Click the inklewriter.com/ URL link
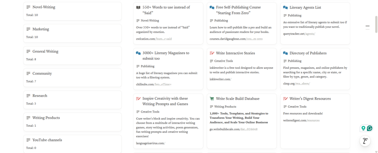The width and height of the screenshot is (378, 153). [220, 79]
